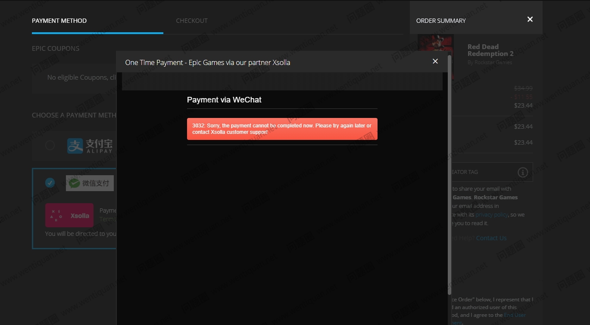Click the Alipay logo
Screen dimensions: 590x325
click(x=90, y=146)
